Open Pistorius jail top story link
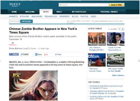Viewport: 140px width, 101px height. [106, 87]
